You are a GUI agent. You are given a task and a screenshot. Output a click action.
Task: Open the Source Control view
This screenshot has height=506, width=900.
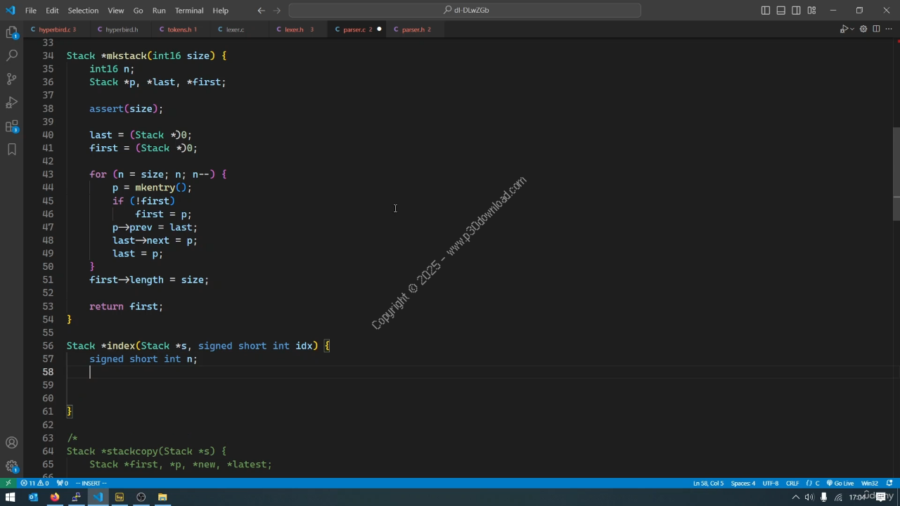12,79
